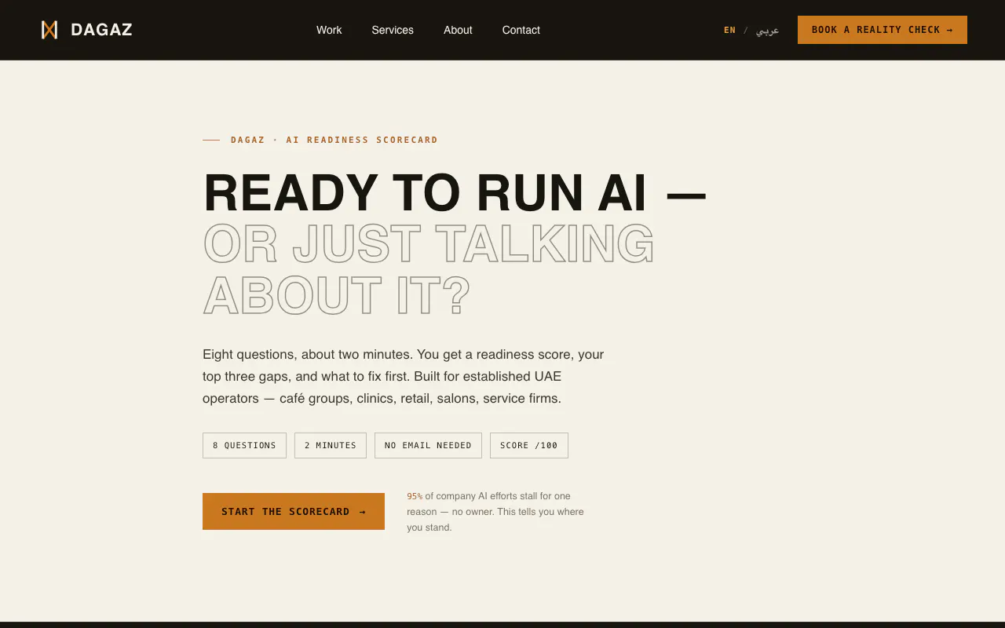Click the 2 Minutes tag
Image resolution: width=1005 pixels, height=628 pixels.
(331, 445)
